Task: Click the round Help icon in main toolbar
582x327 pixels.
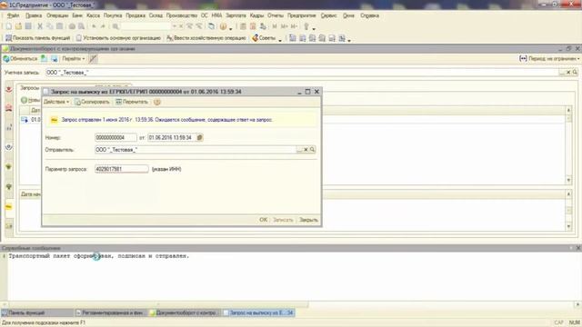Action: [x=223, y=26]
